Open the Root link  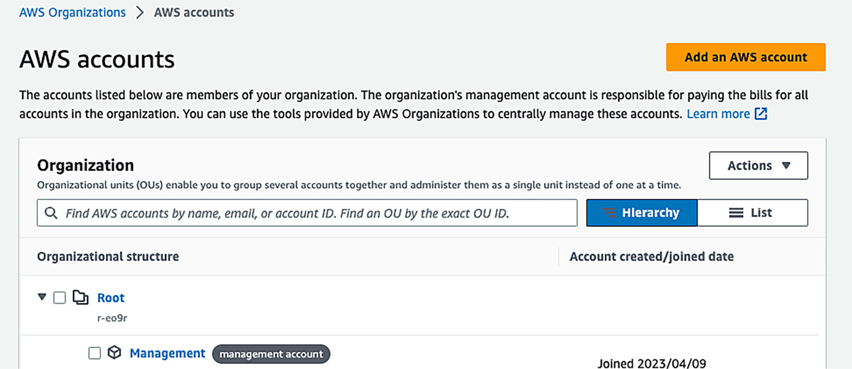point(111,298)
